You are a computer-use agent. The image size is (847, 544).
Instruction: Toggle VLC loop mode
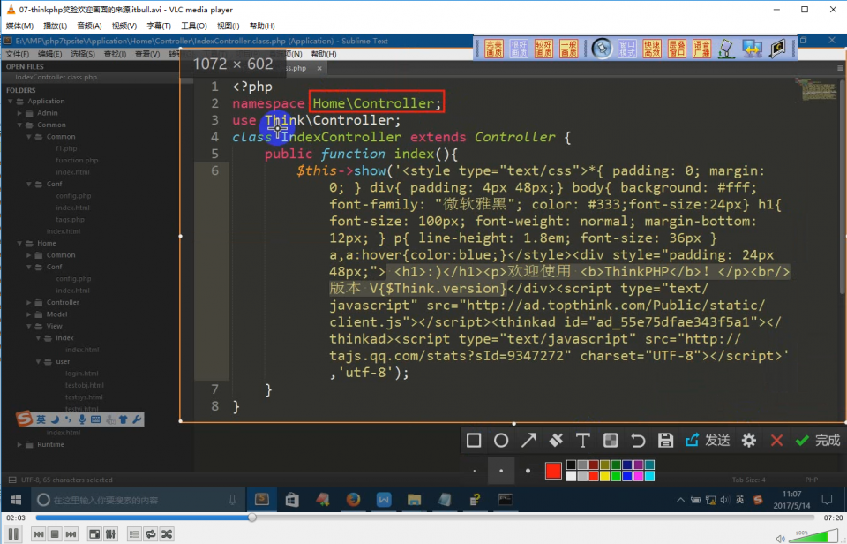150,534
